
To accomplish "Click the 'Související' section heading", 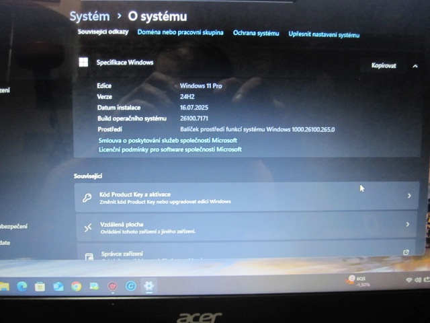I will pyautogui.click(x=88, y=176).
